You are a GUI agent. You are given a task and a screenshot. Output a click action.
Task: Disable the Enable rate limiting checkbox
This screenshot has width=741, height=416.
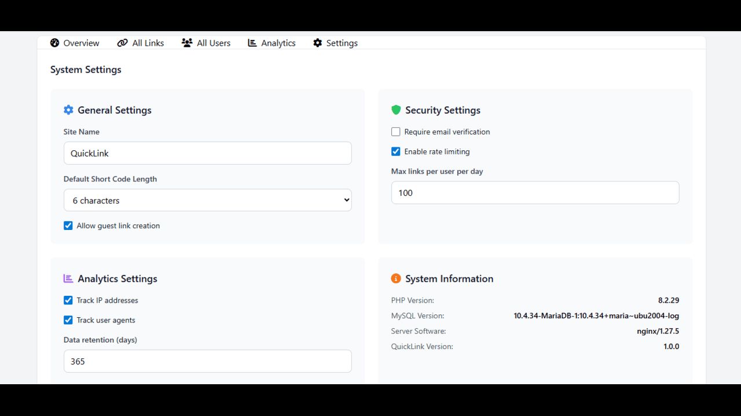tap(396, 151)
